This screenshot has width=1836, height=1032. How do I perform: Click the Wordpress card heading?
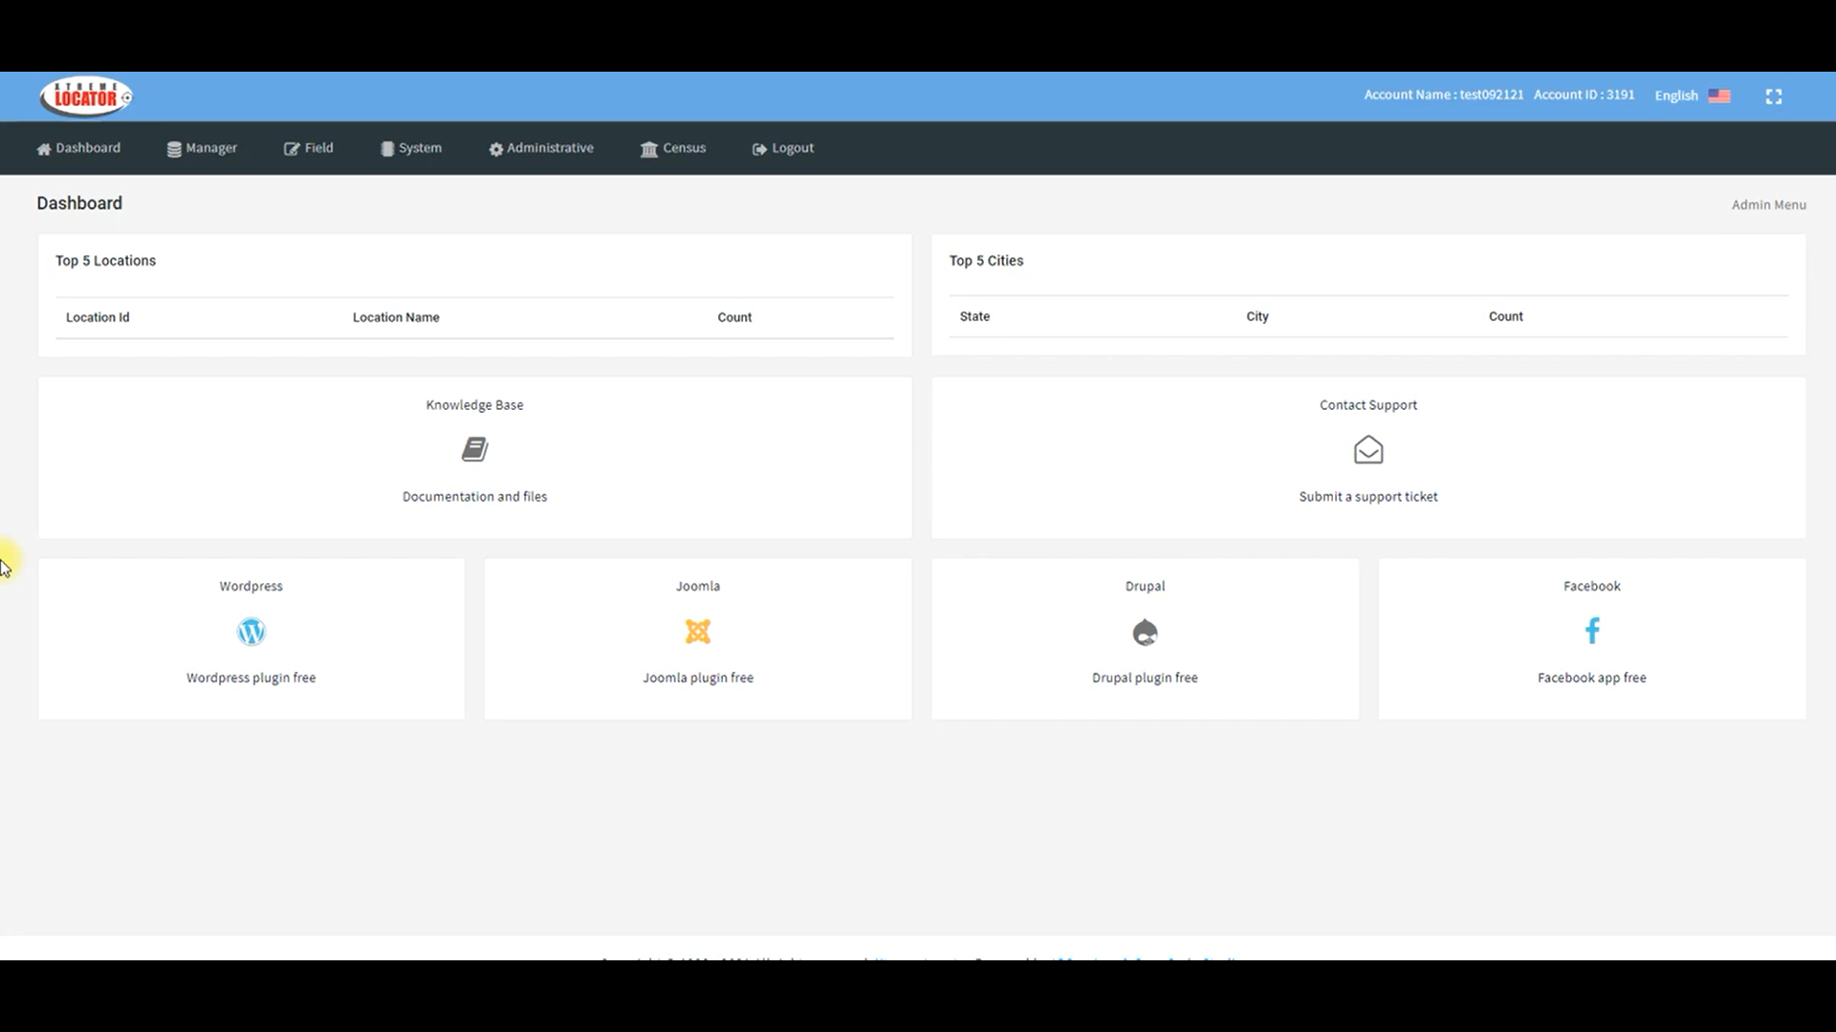tap(251, 587)
